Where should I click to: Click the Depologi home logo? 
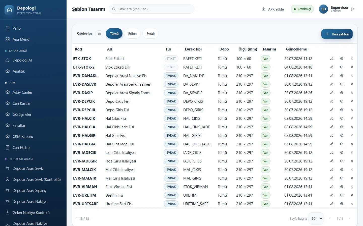click(x=9, y=10)
